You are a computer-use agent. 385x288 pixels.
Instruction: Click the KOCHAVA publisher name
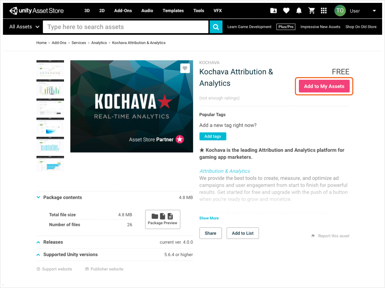click(210, 62)
